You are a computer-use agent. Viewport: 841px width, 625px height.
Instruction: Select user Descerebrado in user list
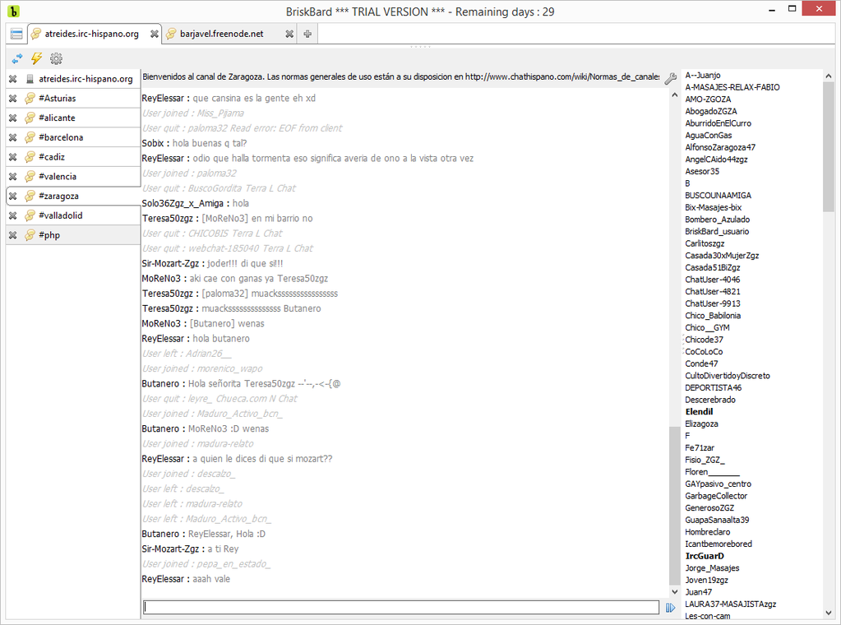710,400
